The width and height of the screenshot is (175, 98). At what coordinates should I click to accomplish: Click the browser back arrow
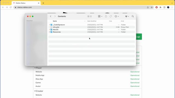tap(3, 7)
